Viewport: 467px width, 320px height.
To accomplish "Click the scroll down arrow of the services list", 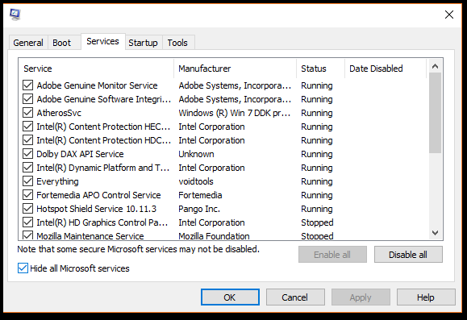I will pyautogui.click(x=435, y=233).
